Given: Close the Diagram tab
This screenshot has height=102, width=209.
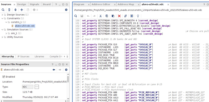Looking at the screenshot, I should click(89, 5).
